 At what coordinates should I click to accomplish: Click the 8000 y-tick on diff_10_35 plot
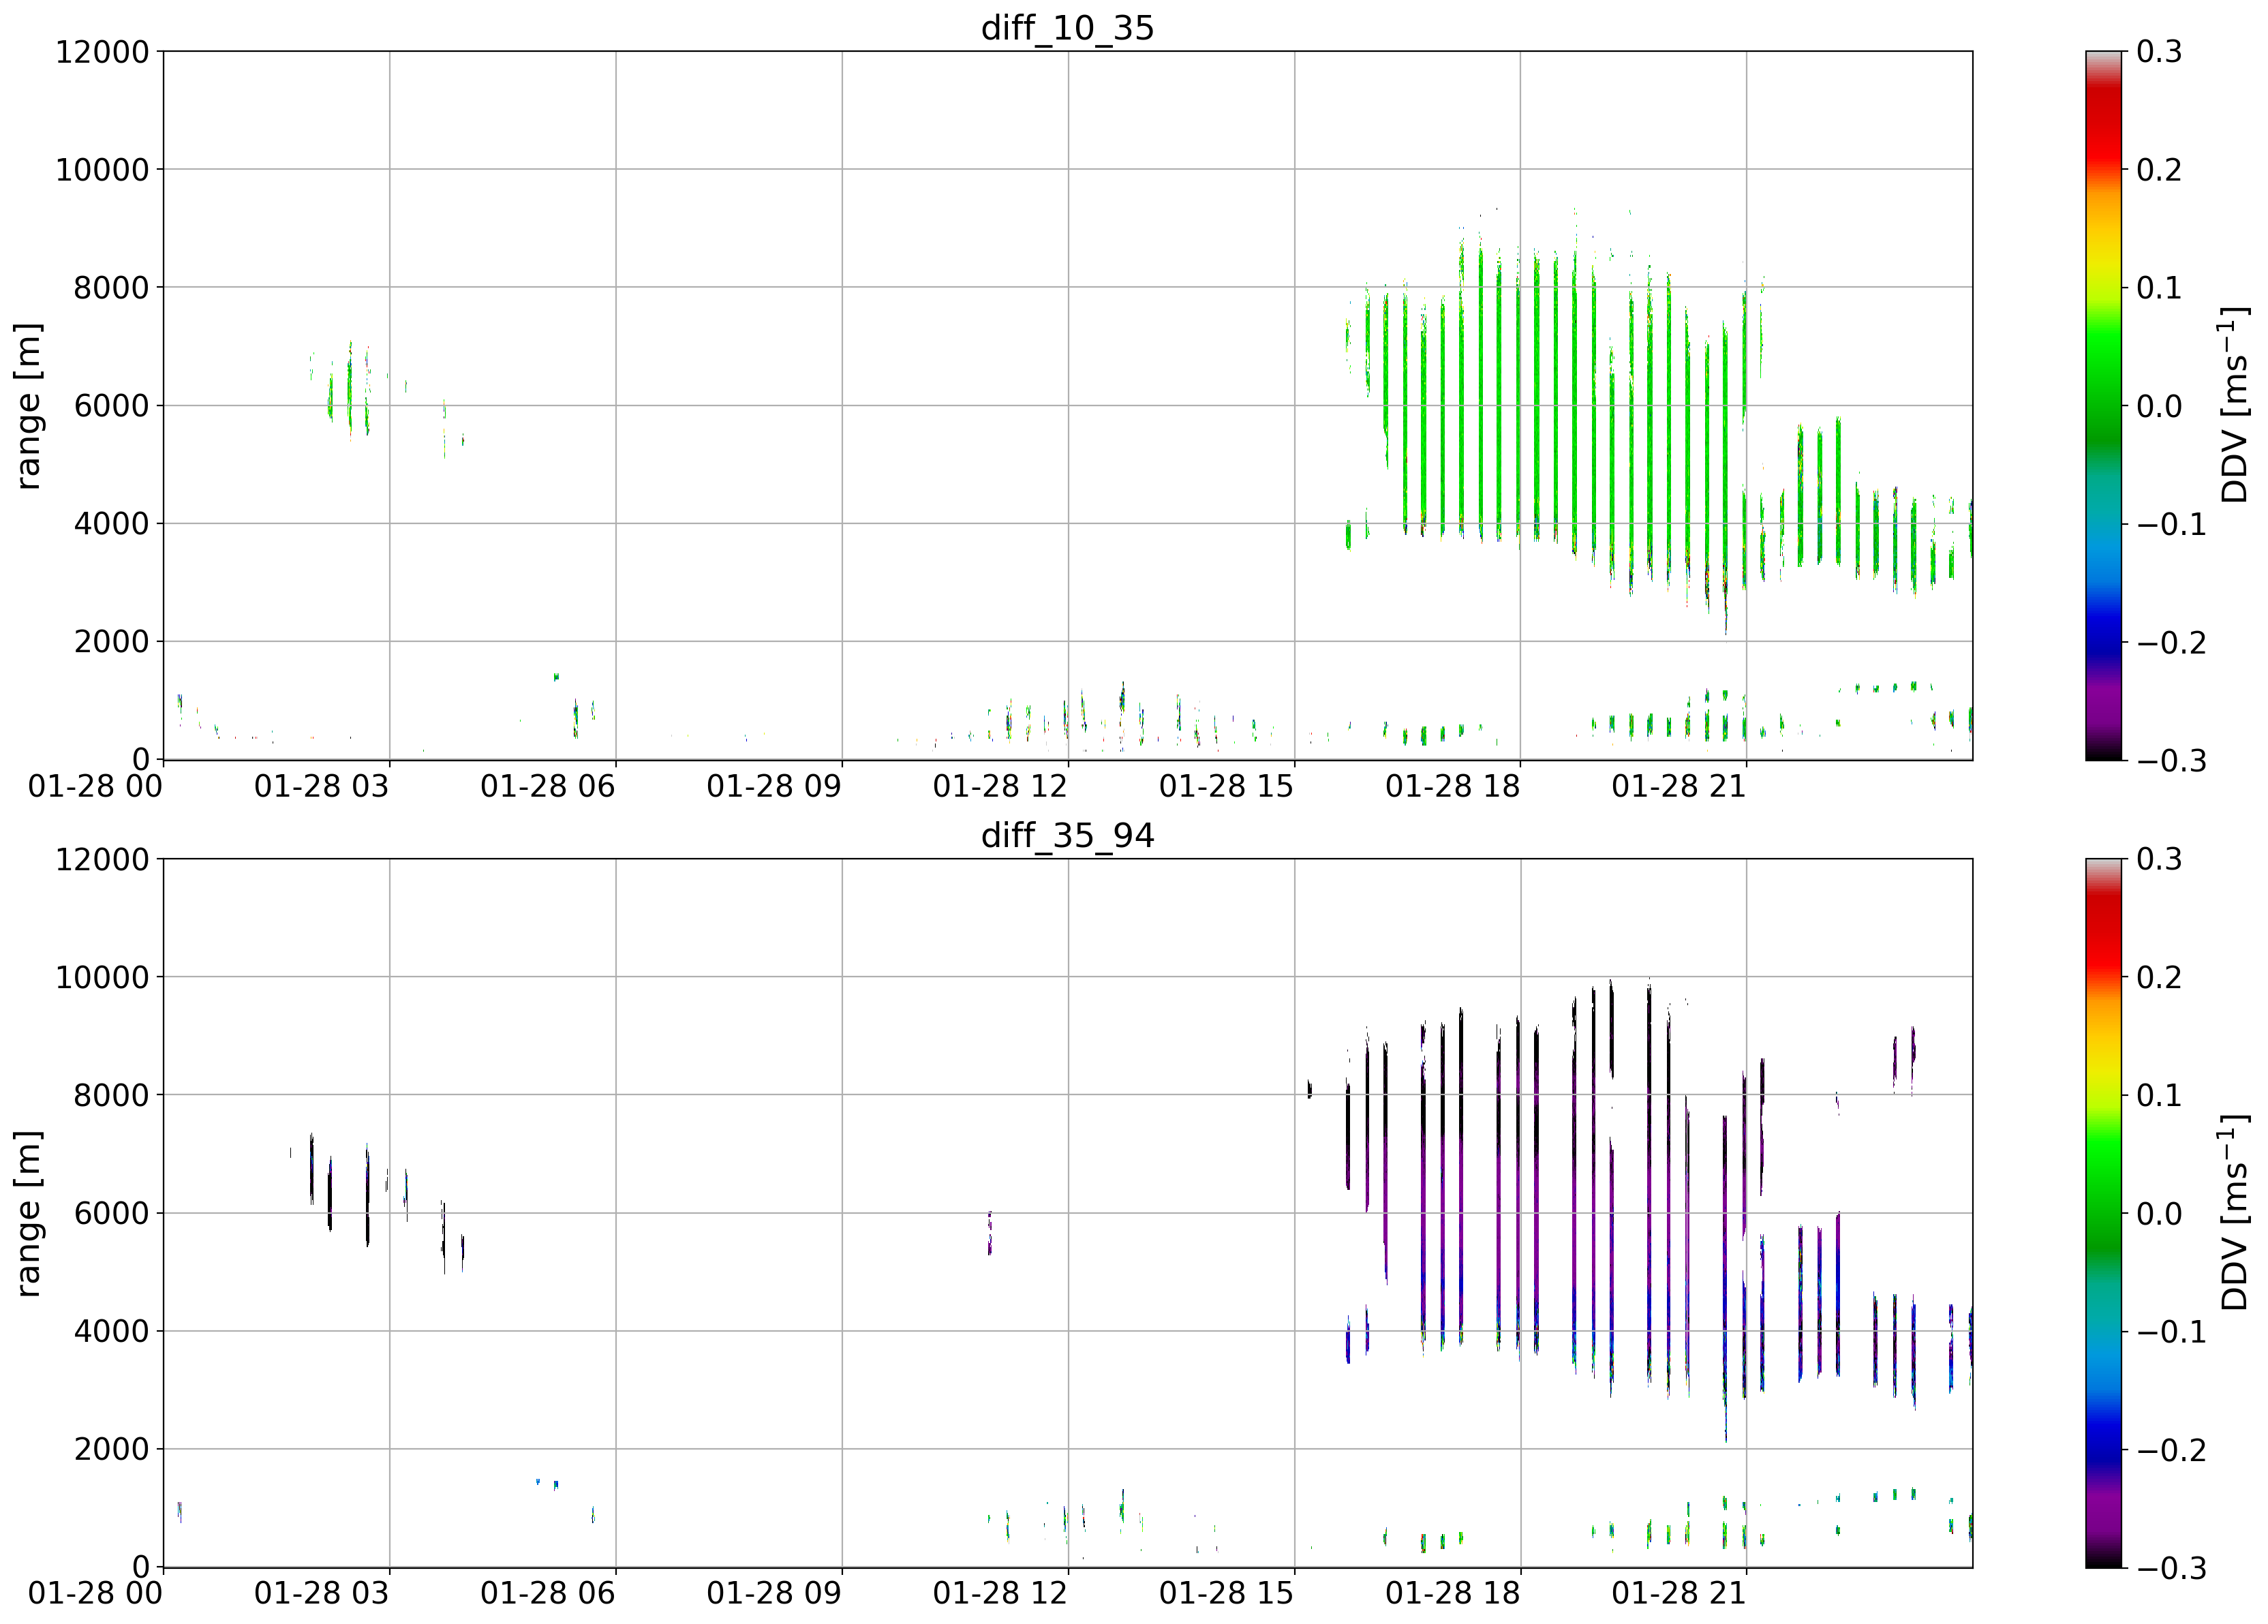point(111,288)
